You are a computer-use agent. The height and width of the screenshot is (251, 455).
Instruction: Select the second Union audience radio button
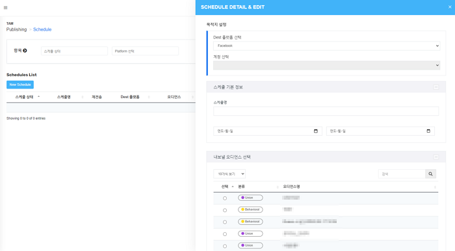tap(225, 234)
